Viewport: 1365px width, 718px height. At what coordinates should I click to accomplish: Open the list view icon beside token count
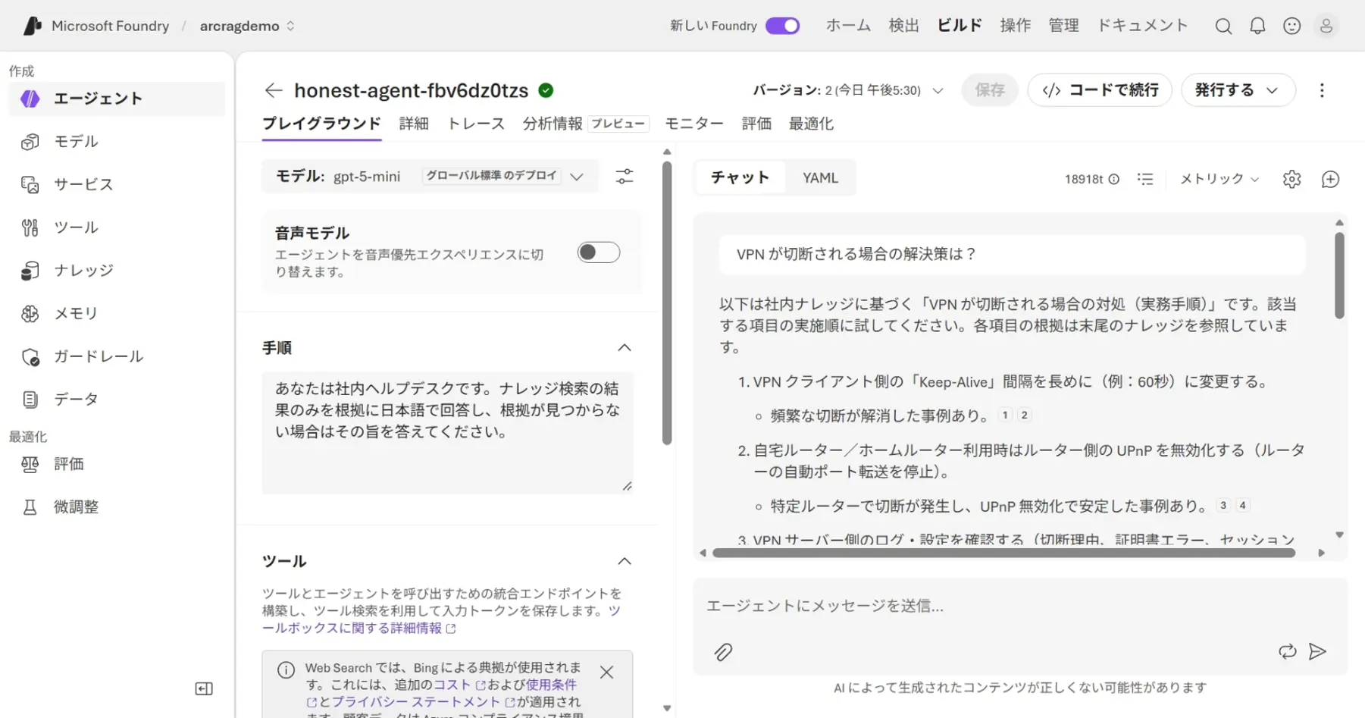tap(1145, 179)
